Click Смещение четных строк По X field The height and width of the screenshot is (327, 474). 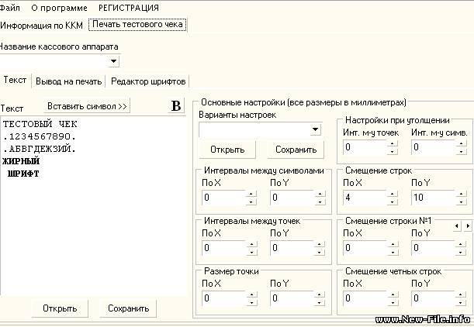[365, 298]
